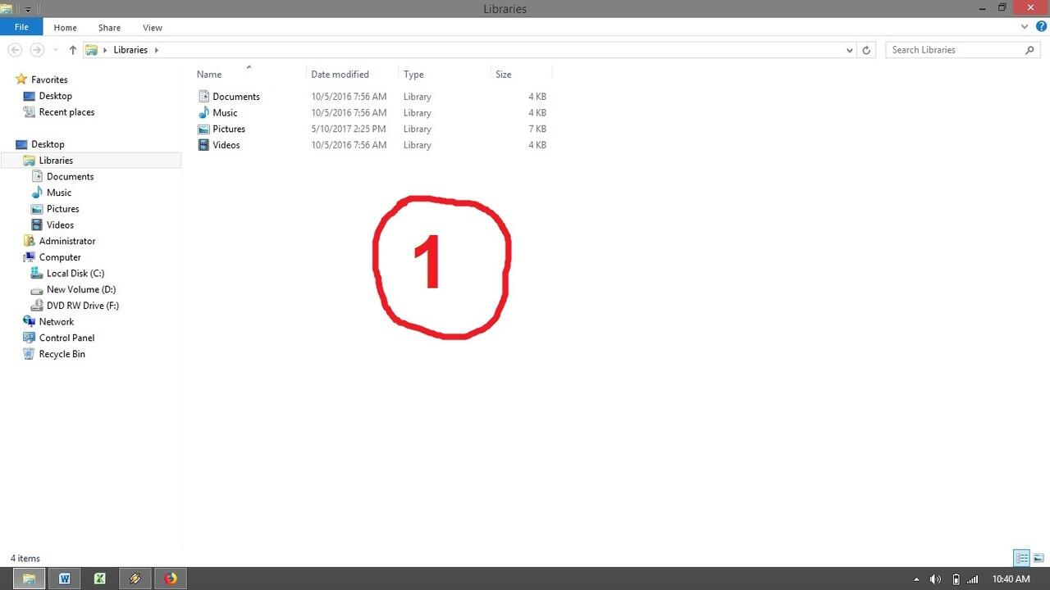Open New Volume (D:)
The width and height of the screenshot is (1050, 590).
click(x=80, y=289)
